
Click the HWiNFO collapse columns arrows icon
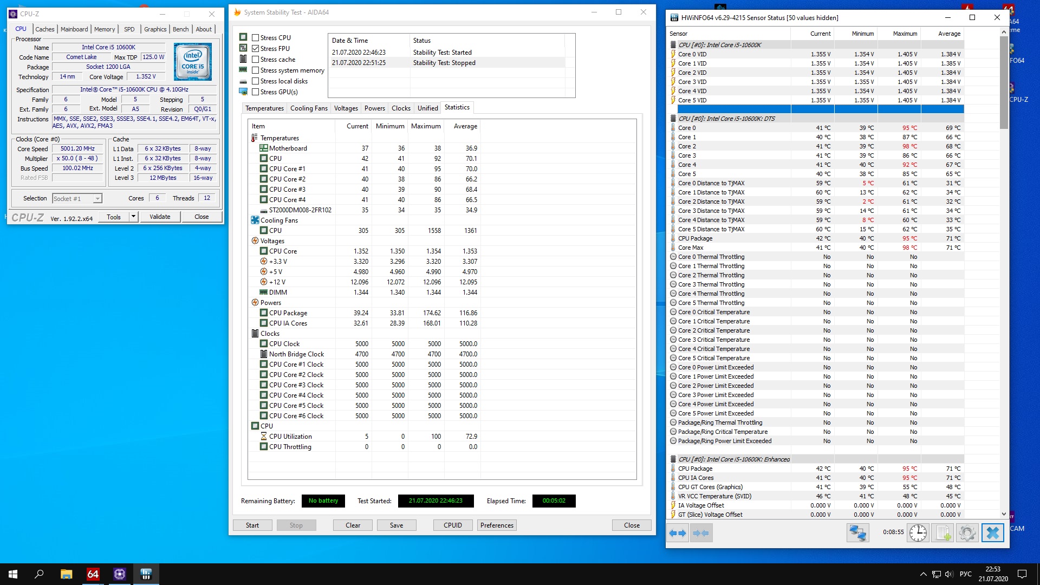(x=701, y=533)
